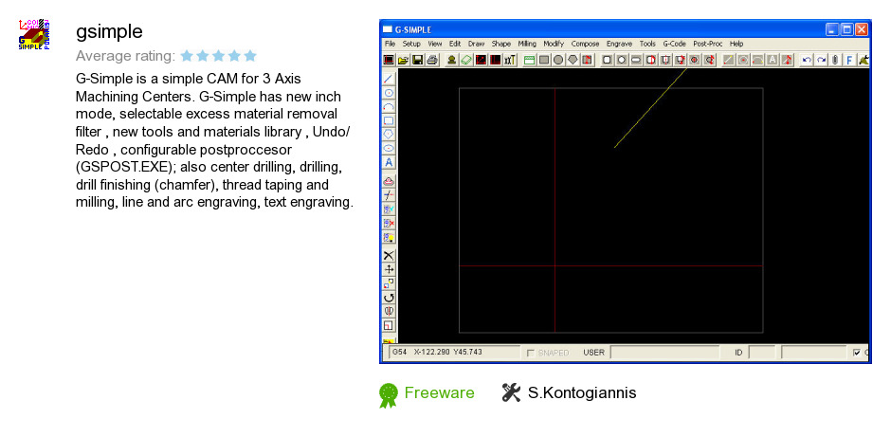Open the Help menu
The height and width of the screenshot is (437, 891).
736,44
